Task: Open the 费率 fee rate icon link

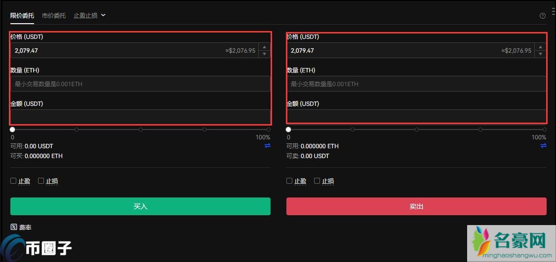Action: tap(14, 227)
